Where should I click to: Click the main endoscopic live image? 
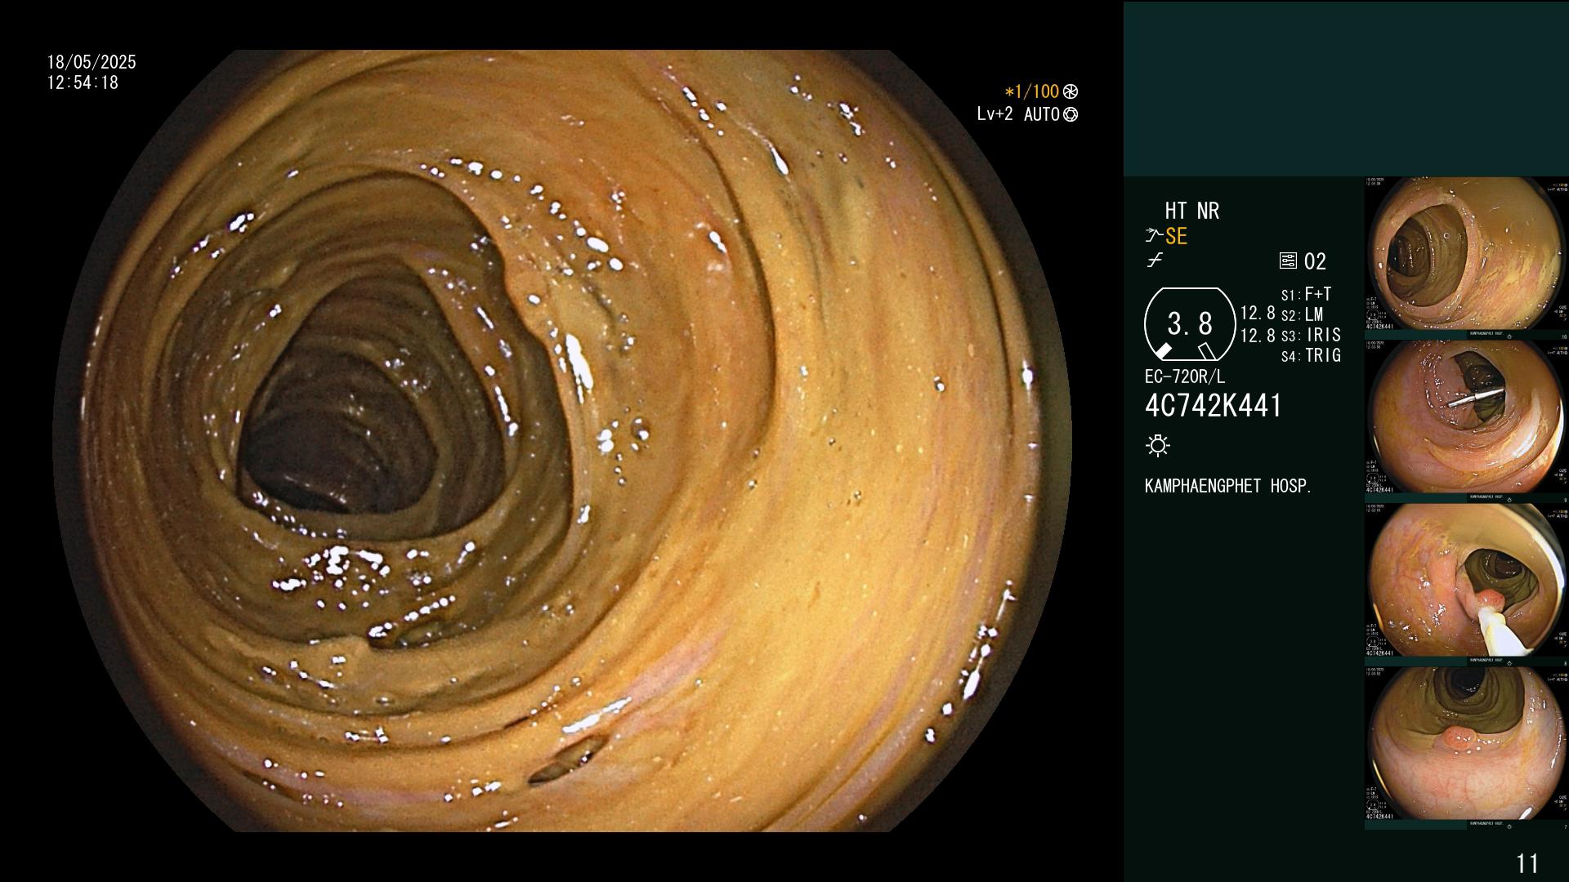coord(562,441)
